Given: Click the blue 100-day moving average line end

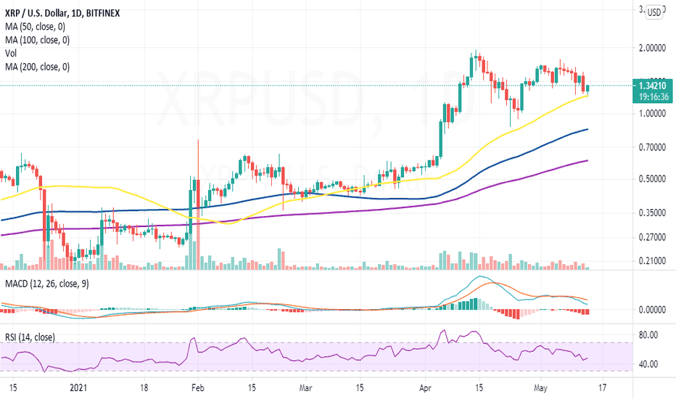Looking at the screenshot, I should (x=588, y=129).
